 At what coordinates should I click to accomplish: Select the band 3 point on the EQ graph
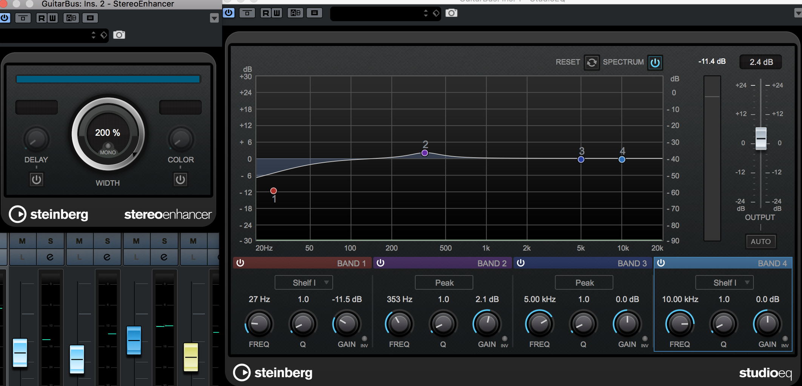click(581, 159)
